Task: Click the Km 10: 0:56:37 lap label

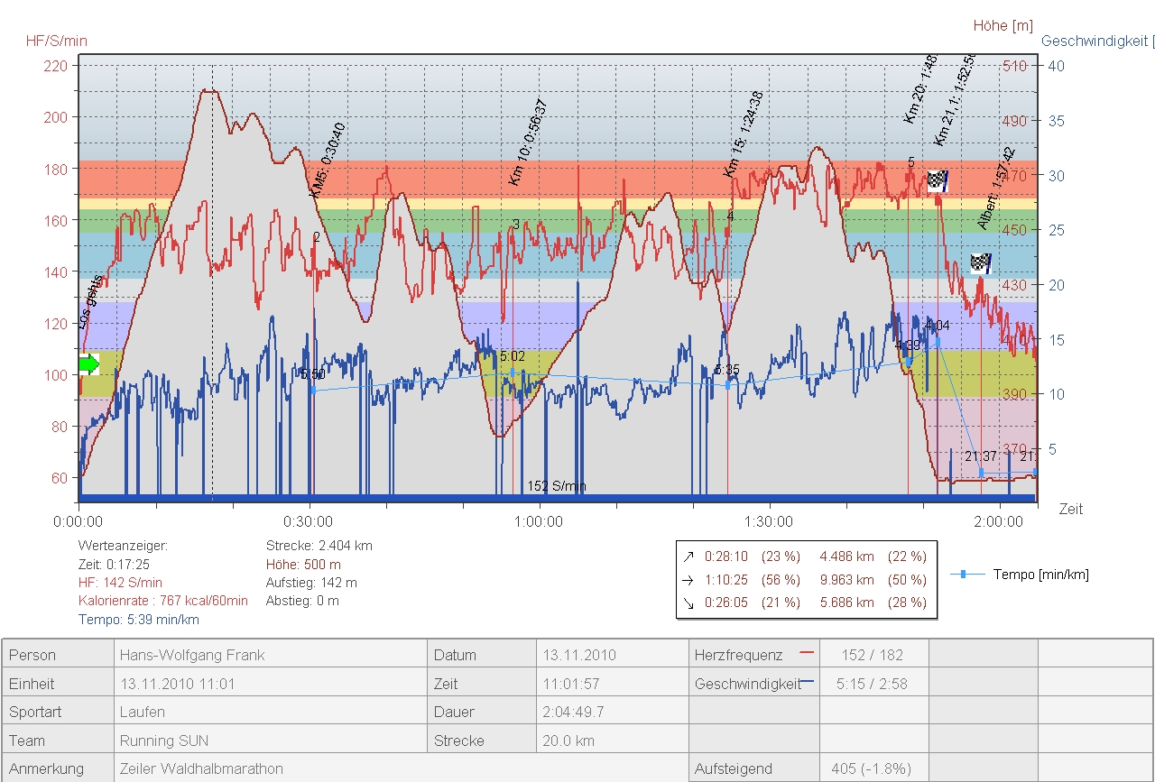Action: [x=528, y=143]
